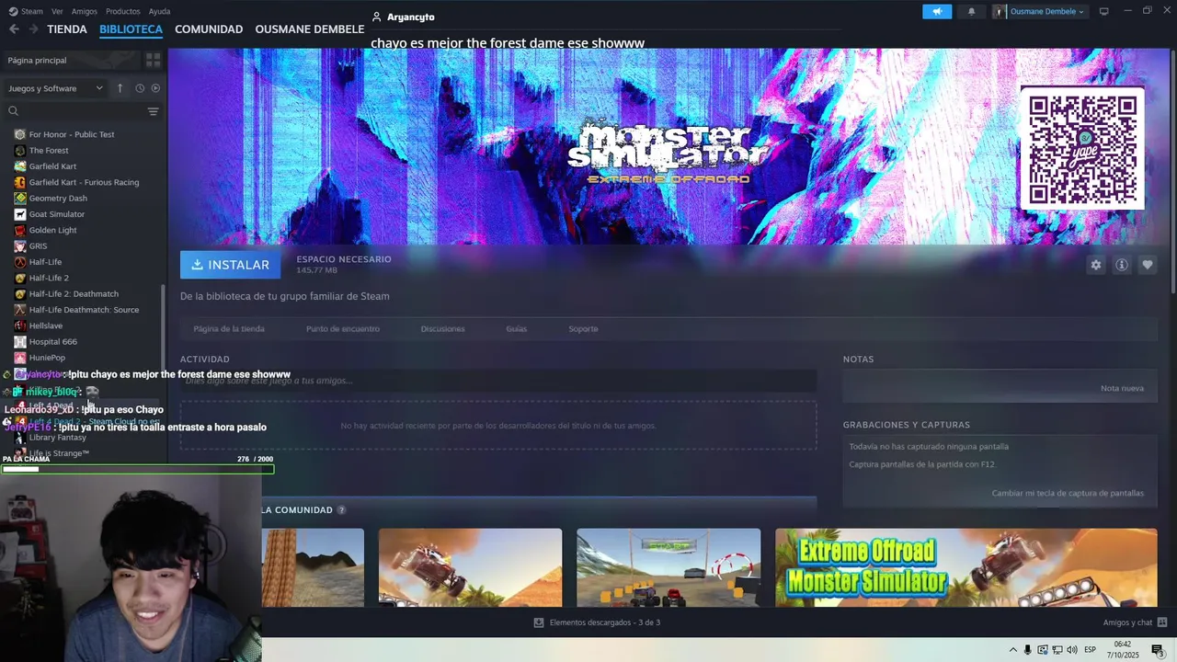The image size is (1177, 662).
Task: Enter Big Picture mode via monitor icon
Action: (1104, 11)
